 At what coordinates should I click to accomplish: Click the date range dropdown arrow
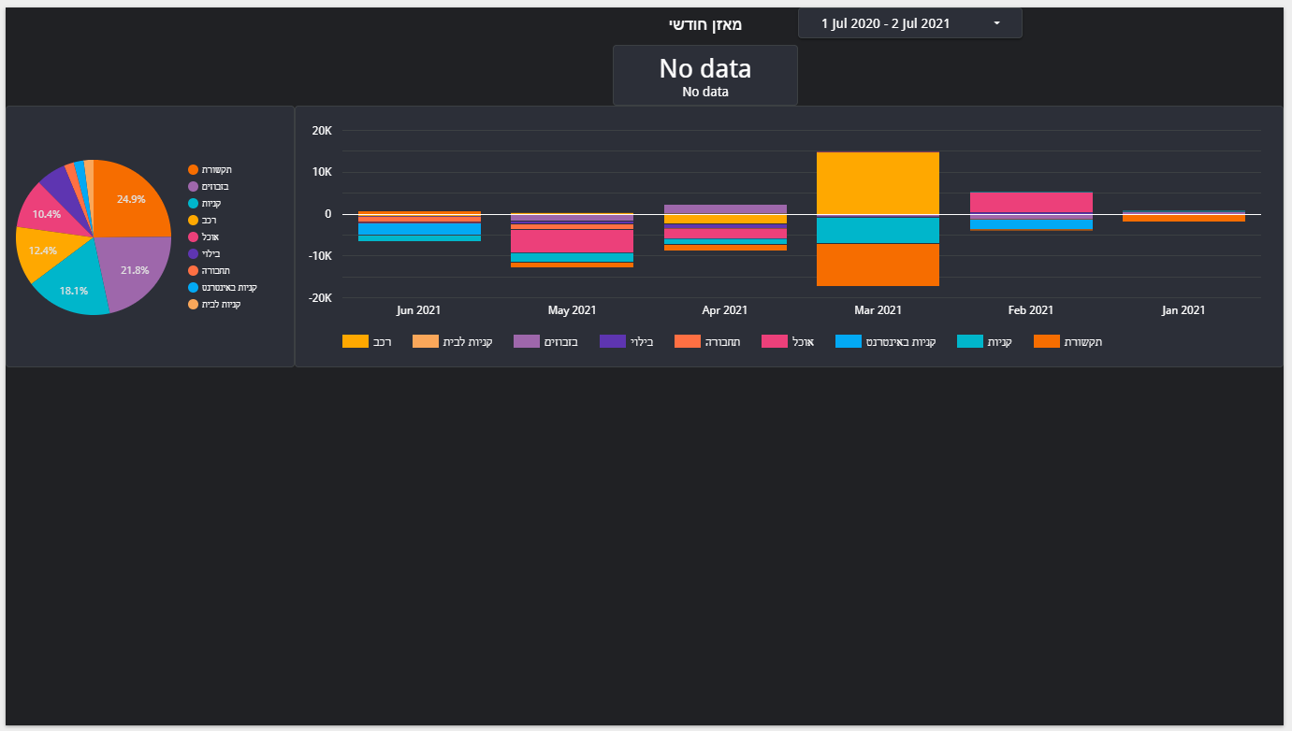pyautogui.click(x=996, y=23)
